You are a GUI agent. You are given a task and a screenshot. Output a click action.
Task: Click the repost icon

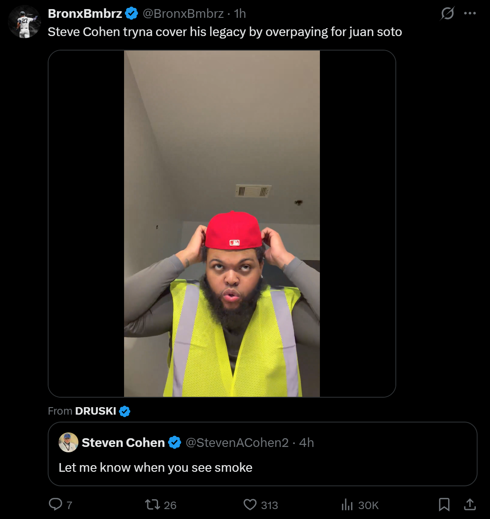tap(152, 505)
